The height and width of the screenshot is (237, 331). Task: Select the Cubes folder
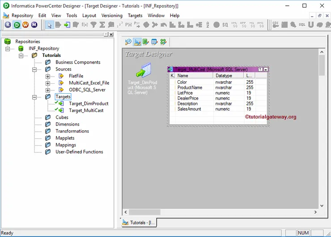tap(62, 117)
